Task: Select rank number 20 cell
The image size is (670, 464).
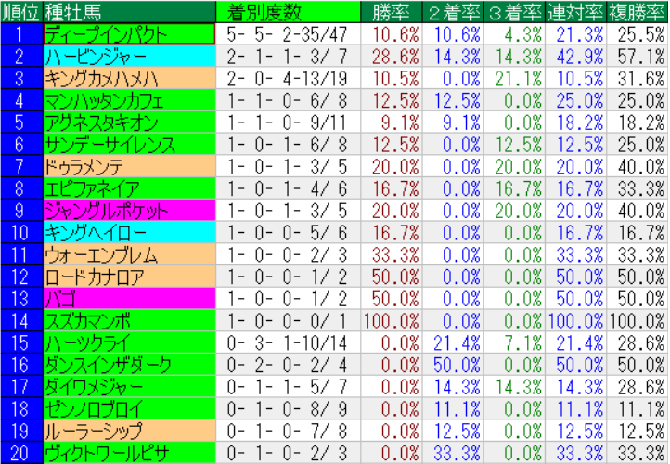Action: click(x=20, y=453)
